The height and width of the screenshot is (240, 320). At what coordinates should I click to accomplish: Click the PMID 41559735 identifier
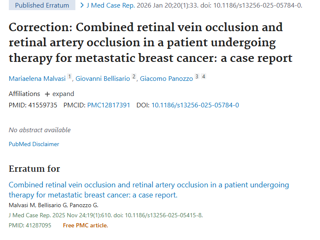pos(33,105)
